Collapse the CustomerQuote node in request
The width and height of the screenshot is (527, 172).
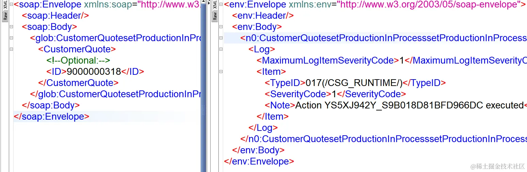pos(11,49)
